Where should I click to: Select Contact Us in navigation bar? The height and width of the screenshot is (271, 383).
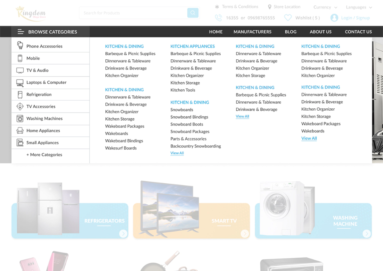pos(358,32)
